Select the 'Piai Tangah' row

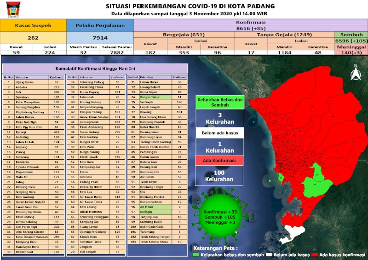click(96, 252)
